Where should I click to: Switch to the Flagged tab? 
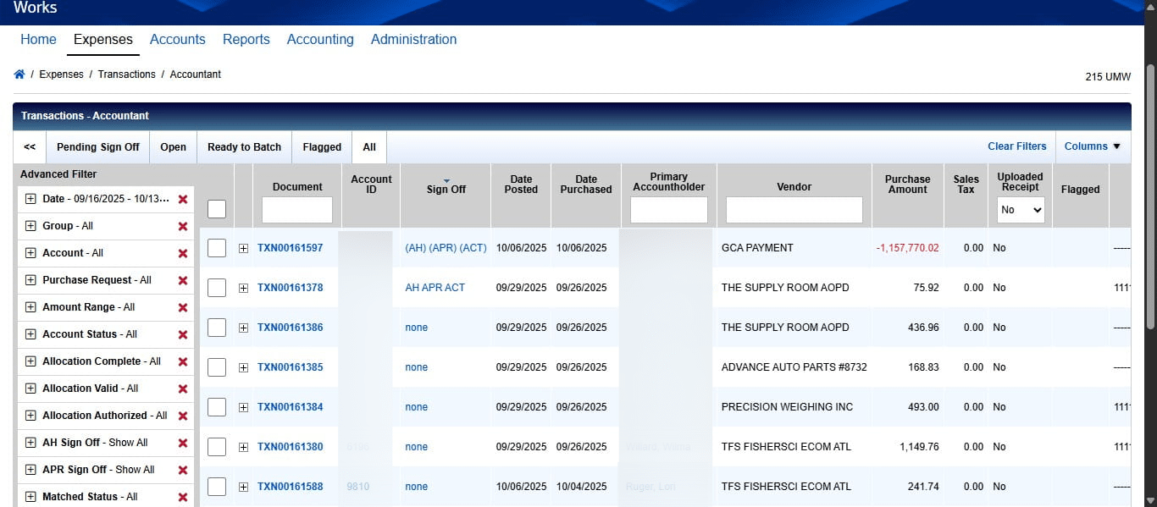click(322, 147)
